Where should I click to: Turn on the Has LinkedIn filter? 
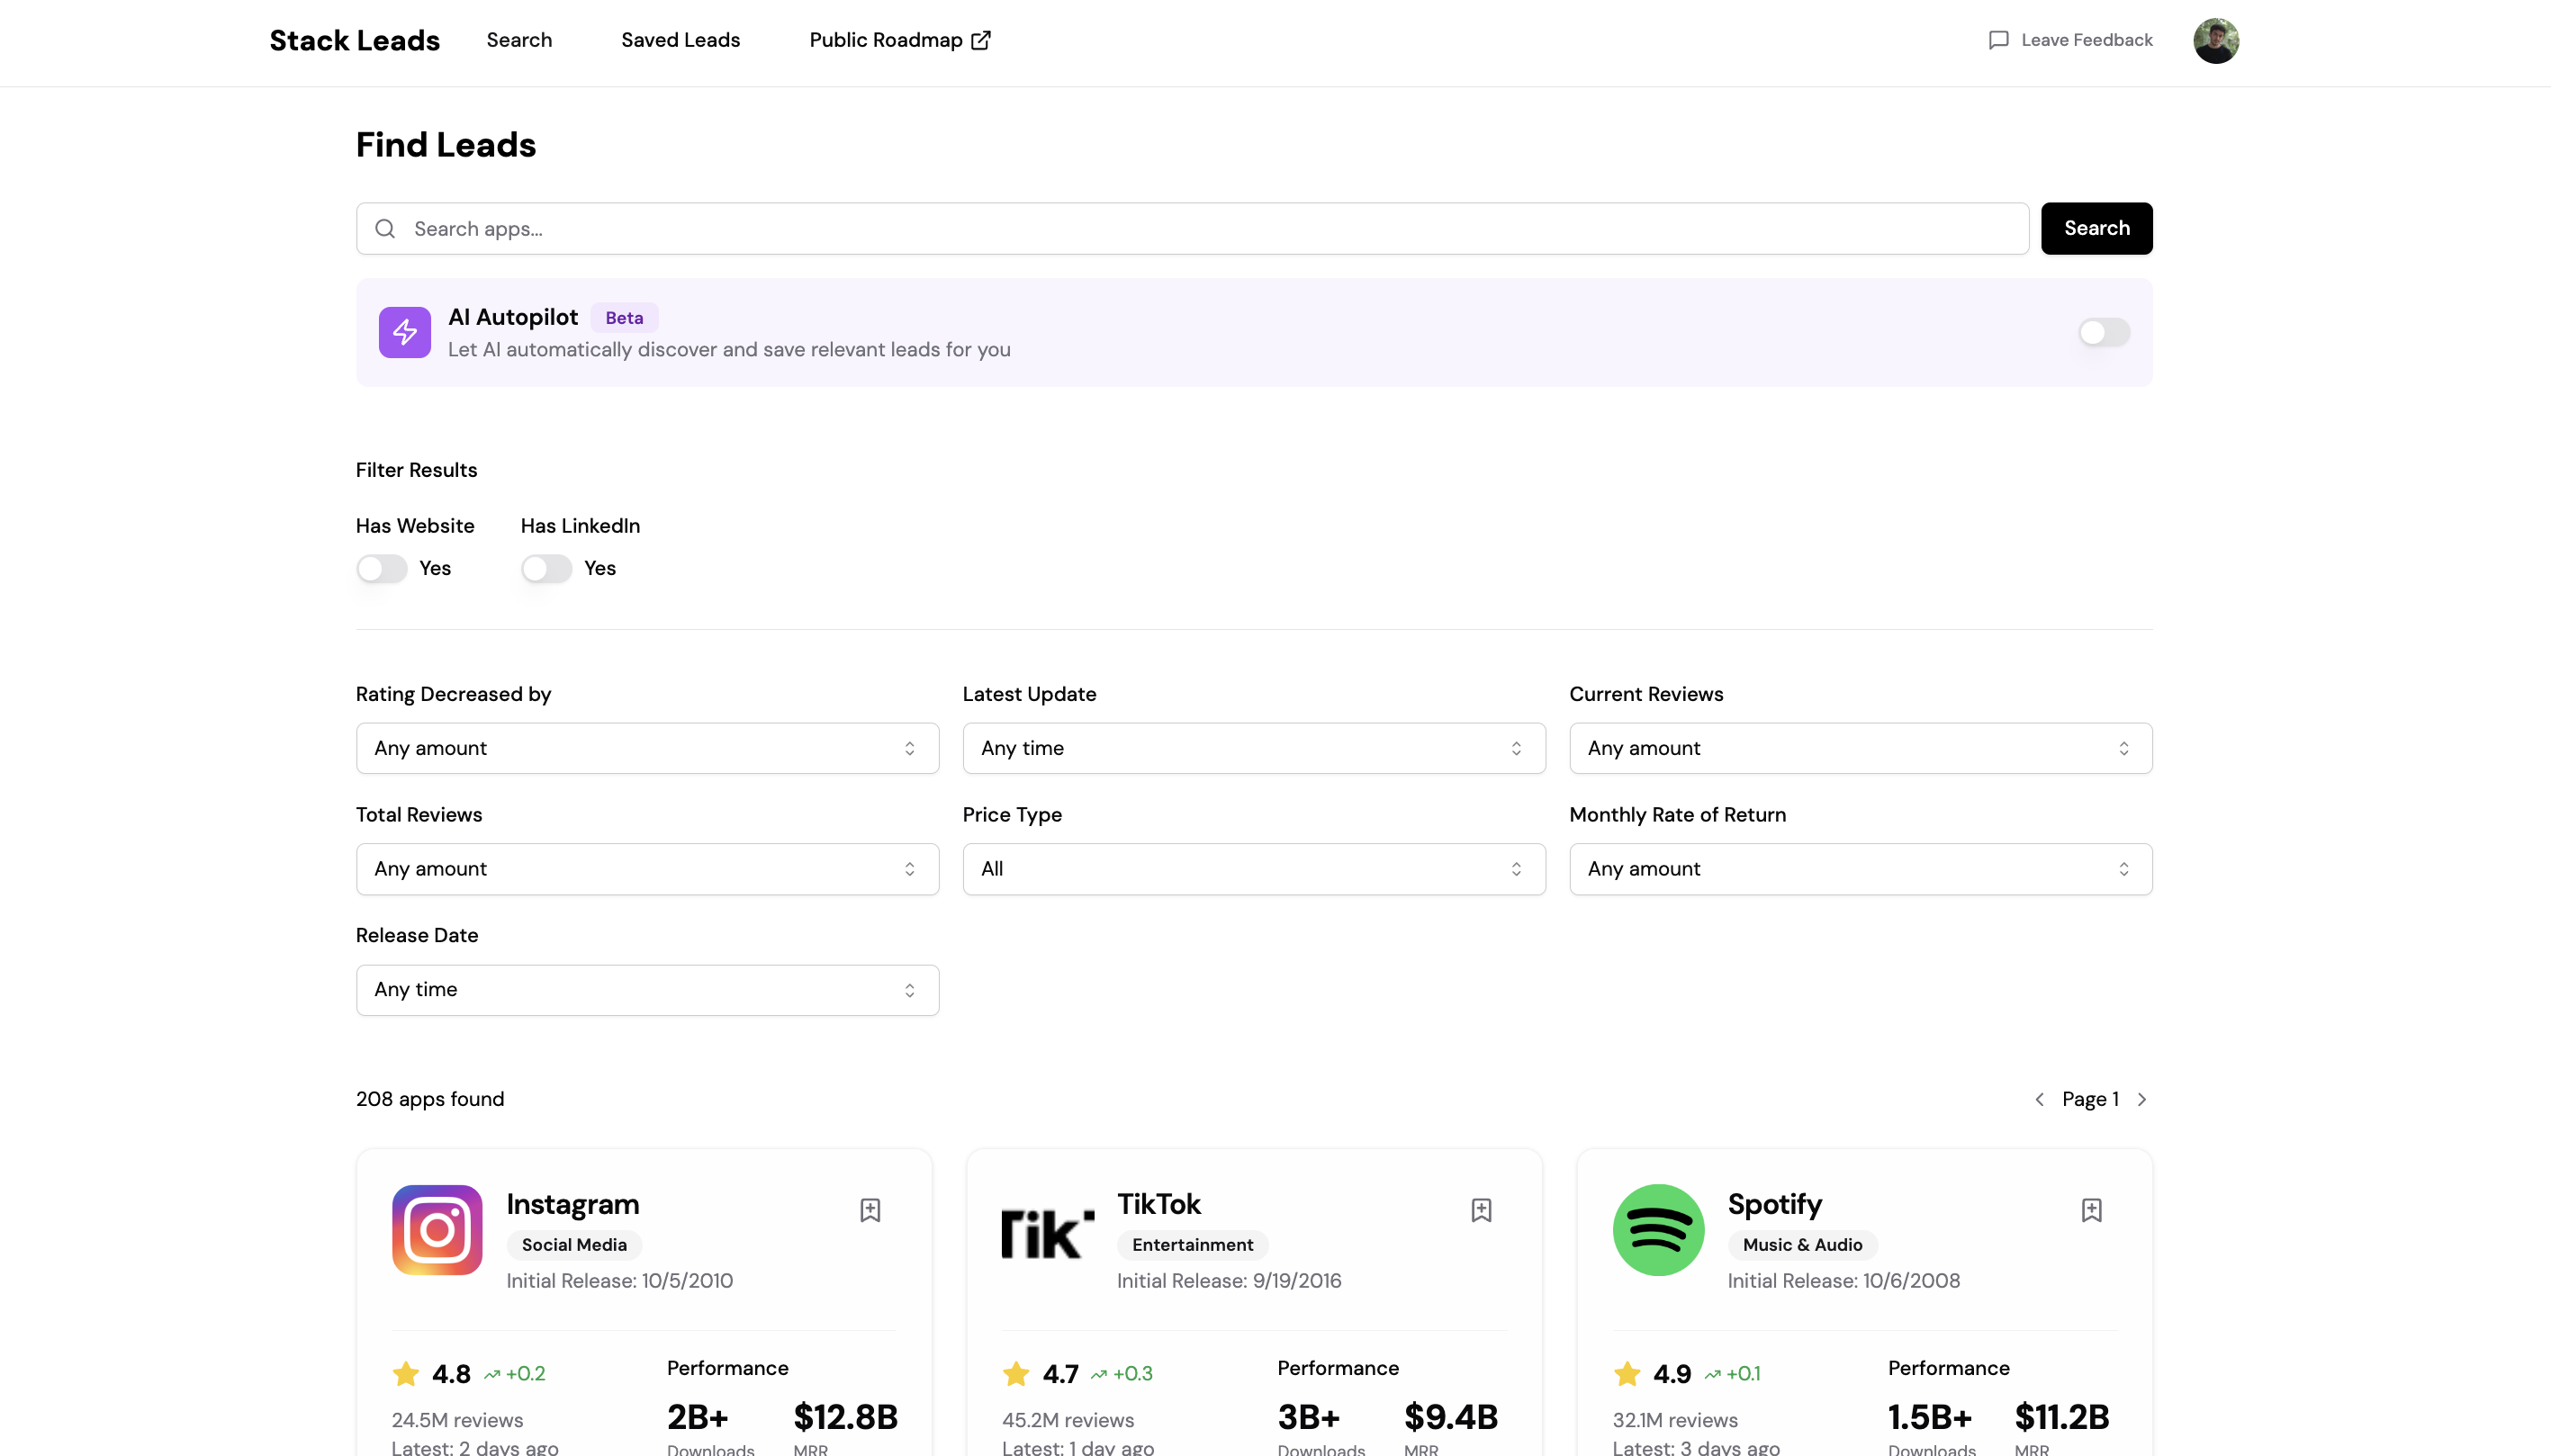pyautogui.click(x=547, y=568)
